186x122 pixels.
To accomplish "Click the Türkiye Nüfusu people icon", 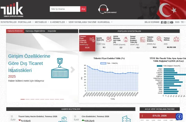I will 176,39.
